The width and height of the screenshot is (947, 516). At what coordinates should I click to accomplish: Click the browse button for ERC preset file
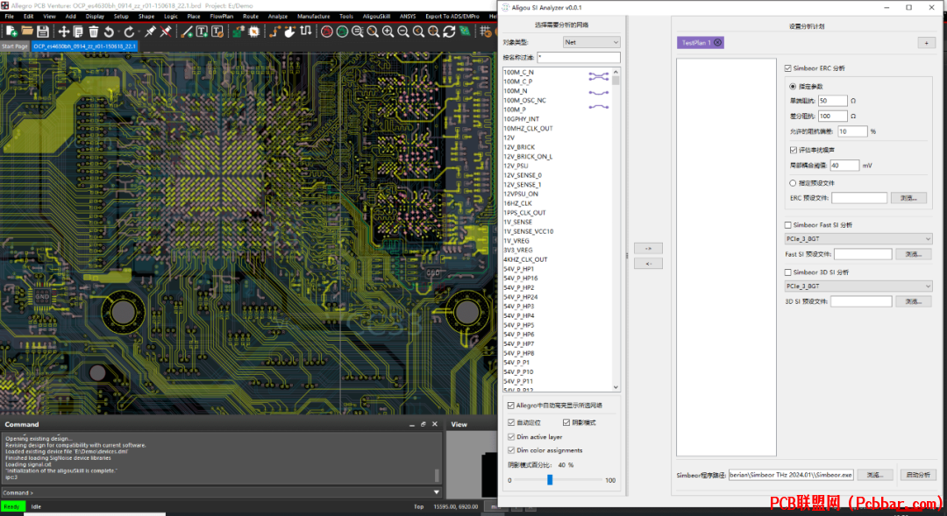click(908, 198)
